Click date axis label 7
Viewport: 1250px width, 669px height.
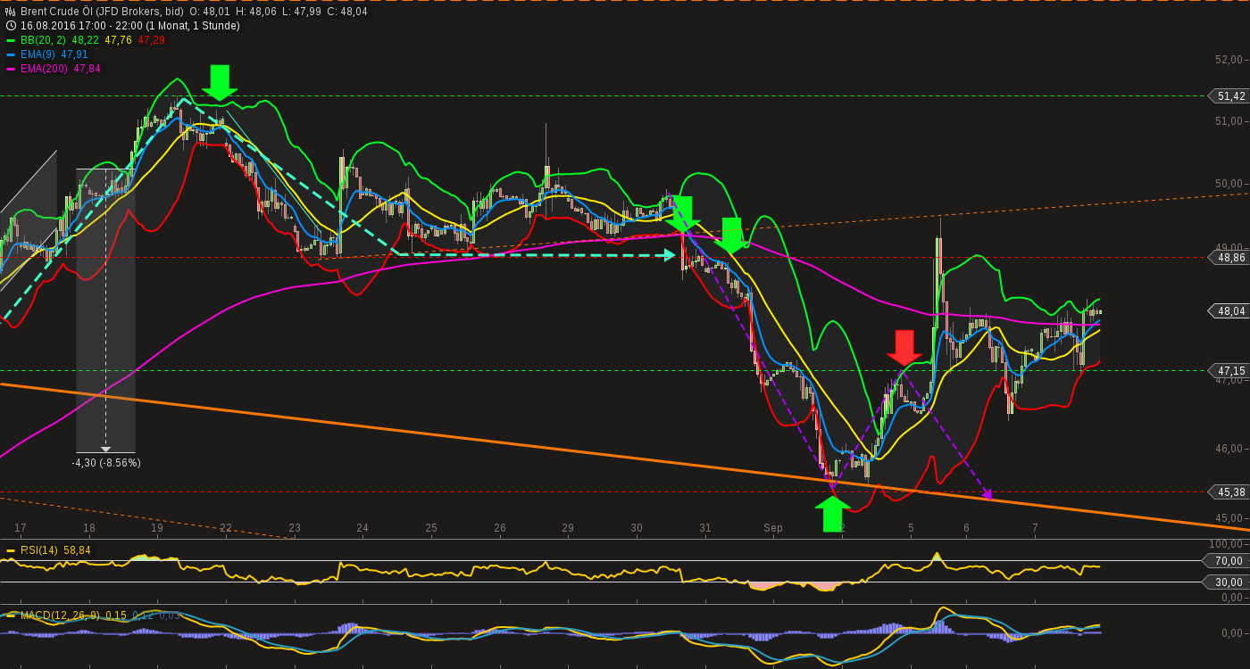(1035, 528)
